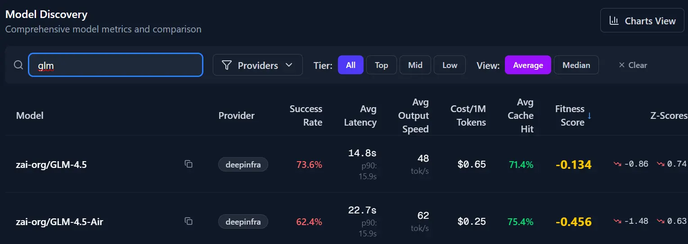
Task: Click the copy icon beside zai-org/GLM-4.5-Air
Action: [189, 221]
